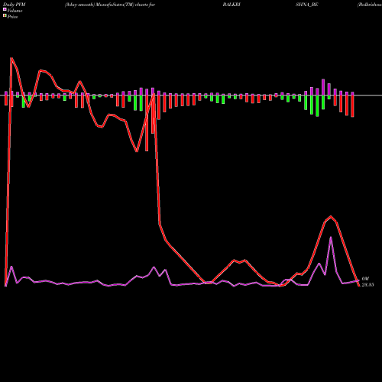Click the tallest purple volume line peak
382x382 pixels.
[x=331, y=238]
